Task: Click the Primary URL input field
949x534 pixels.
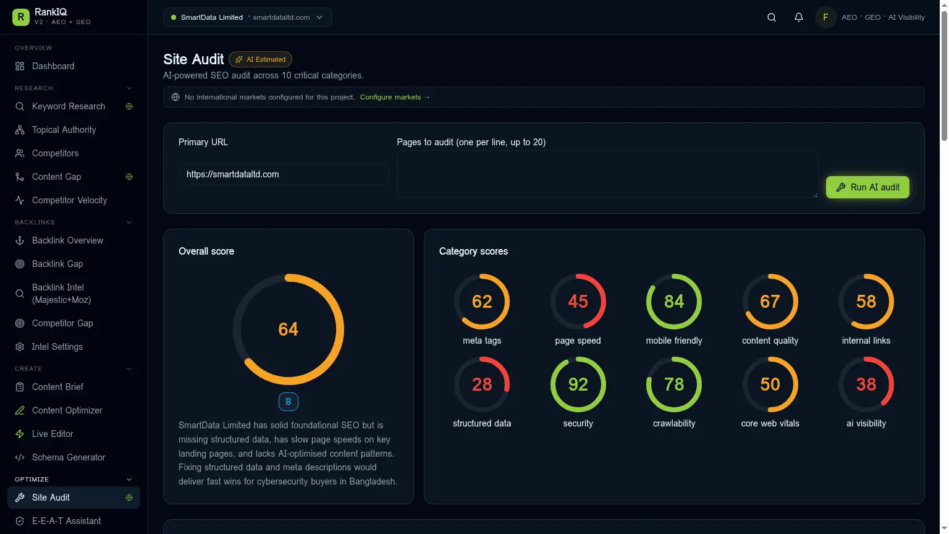Action: pyautogui.click(x=284, y=174)
